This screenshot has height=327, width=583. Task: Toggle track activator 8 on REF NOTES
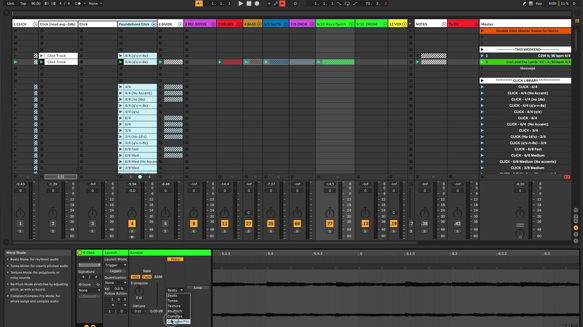(194, 223)
